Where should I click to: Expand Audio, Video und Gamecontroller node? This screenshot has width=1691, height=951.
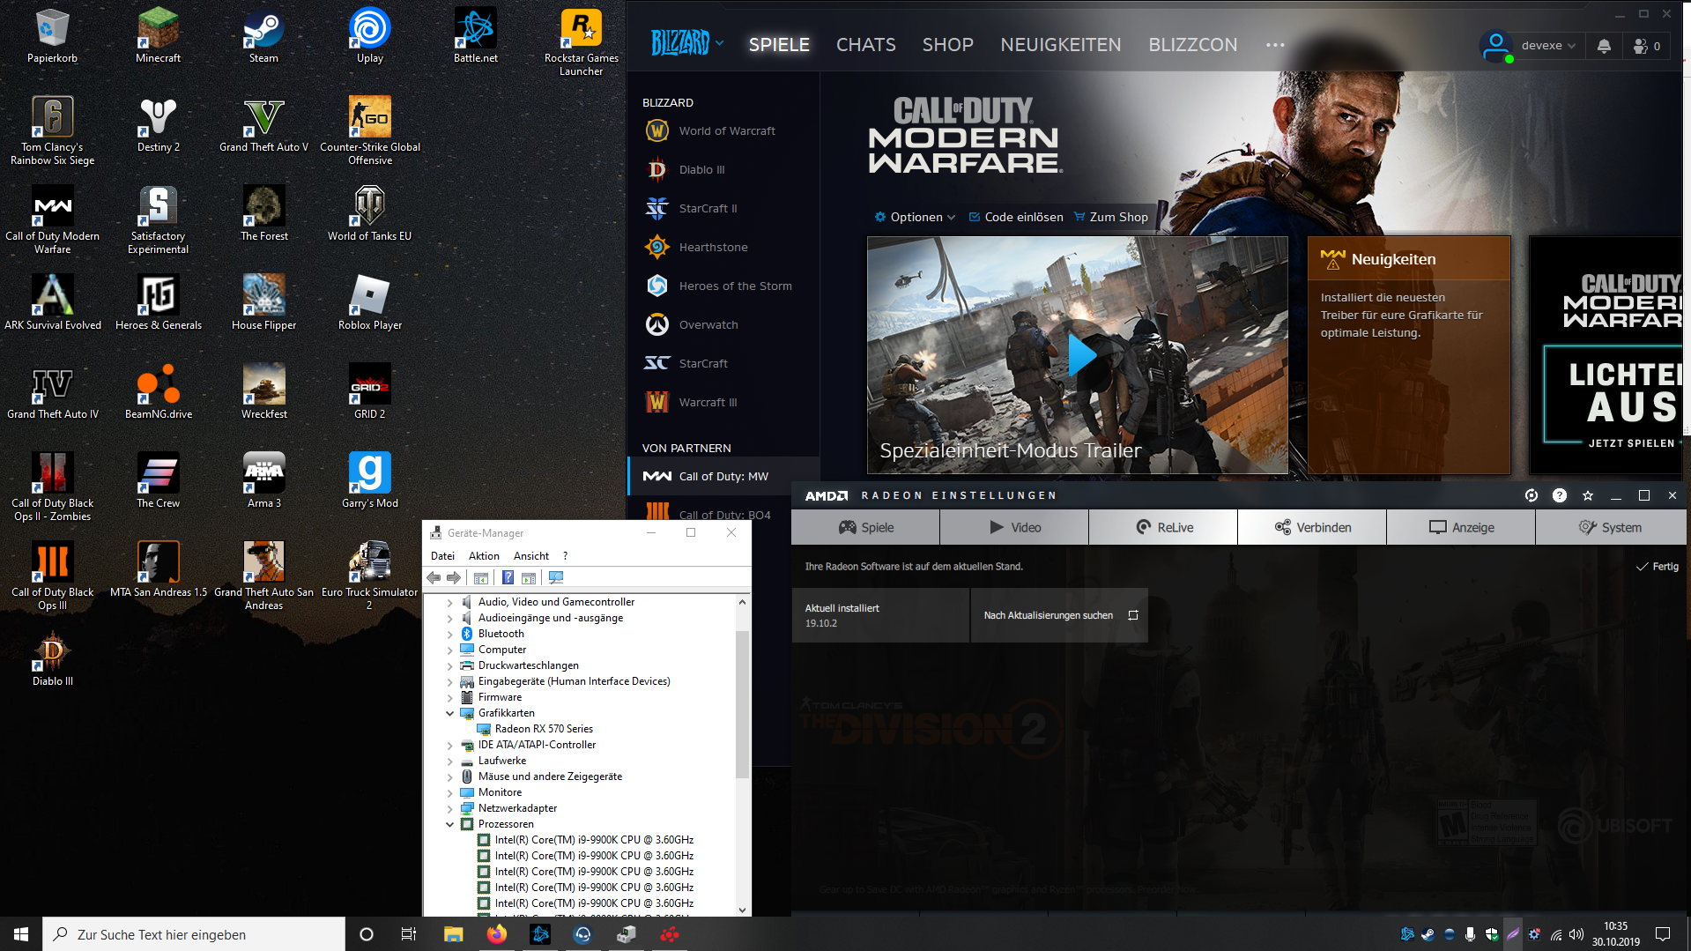pos(450,603)
